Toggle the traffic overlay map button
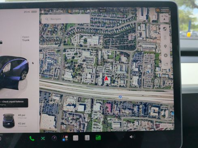The image size is (198, 148). click(165, 38)
